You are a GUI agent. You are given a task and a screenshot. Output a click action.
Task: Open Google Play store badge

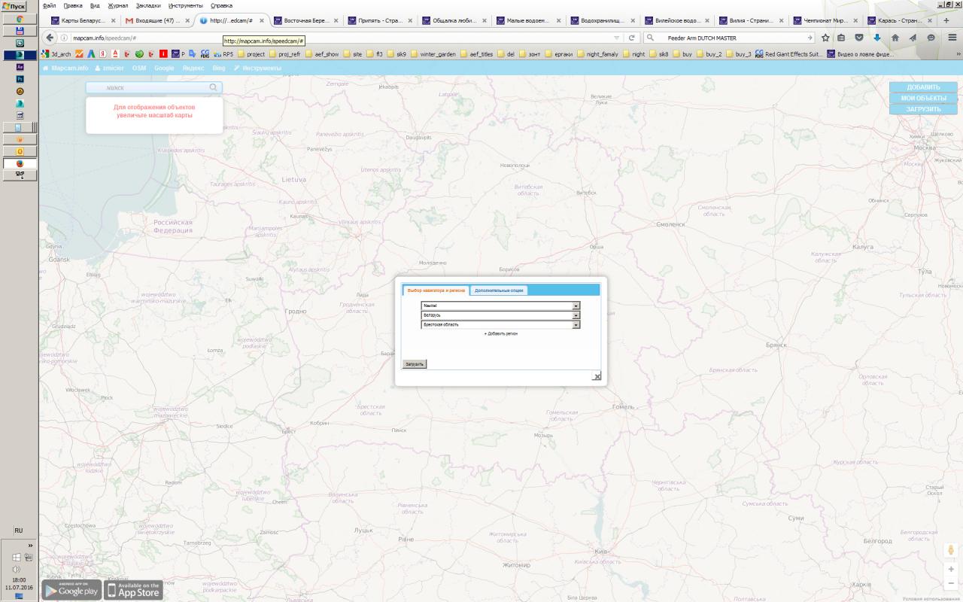tap(71, 590)
